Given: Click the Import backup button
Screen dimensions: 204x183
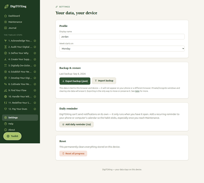Looking at the screenshot, I should coord(104,81).
